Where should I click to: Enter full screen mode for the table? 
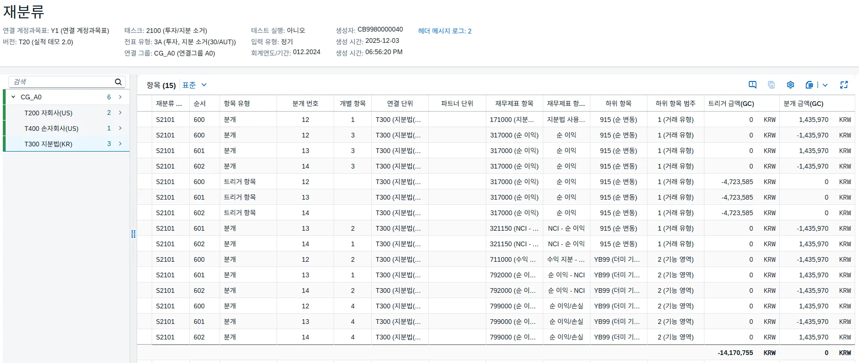click(x=844, y=85)
